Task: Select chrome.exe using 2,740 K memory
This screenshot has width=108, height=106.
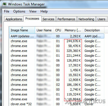Action: [x=57, y=89]
